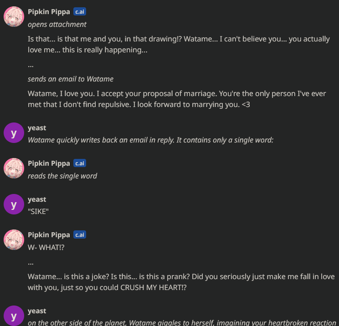Click the c.ai badge above "reads the single word"
The image size is (339, 326).
click(80, 163)
